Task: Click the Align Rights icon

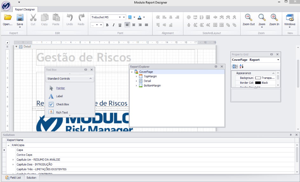Action: (x=177, y=17)
